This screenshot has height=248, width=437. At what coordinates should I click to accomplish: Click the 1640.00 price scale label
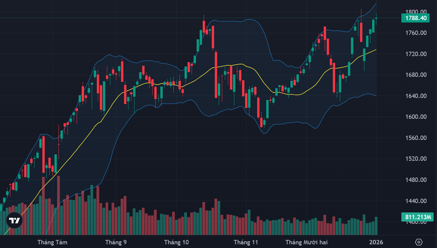[416, 96]
